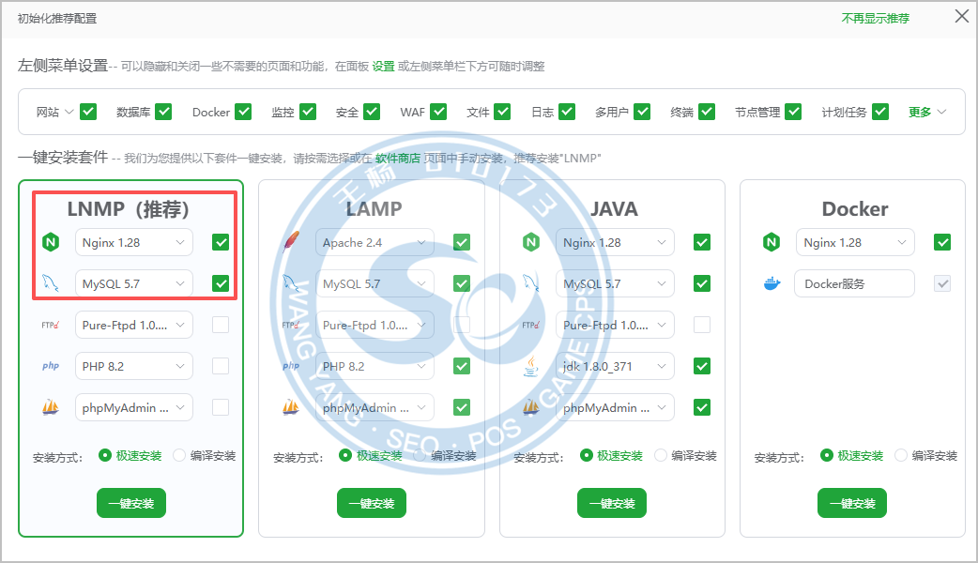Viewport: 978px width, 563px height.
Task: Click the Docker whale icon in Docker panel
Action: [x=772, y=283]
